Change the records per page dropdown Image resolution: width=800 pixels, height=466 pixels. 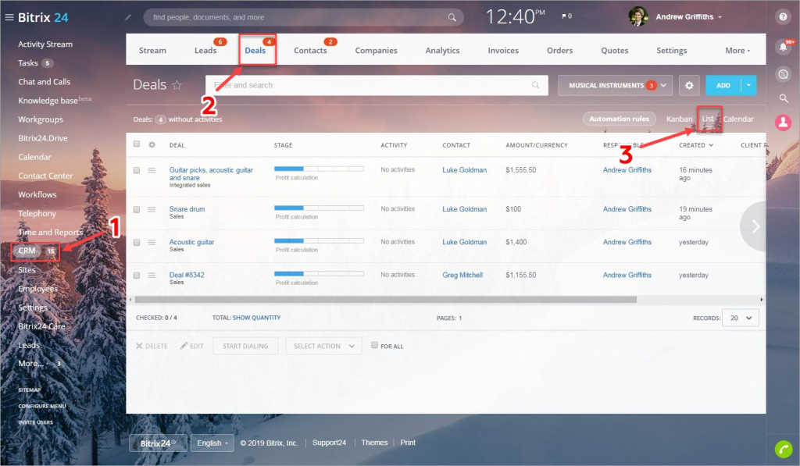tap(741, 318)
